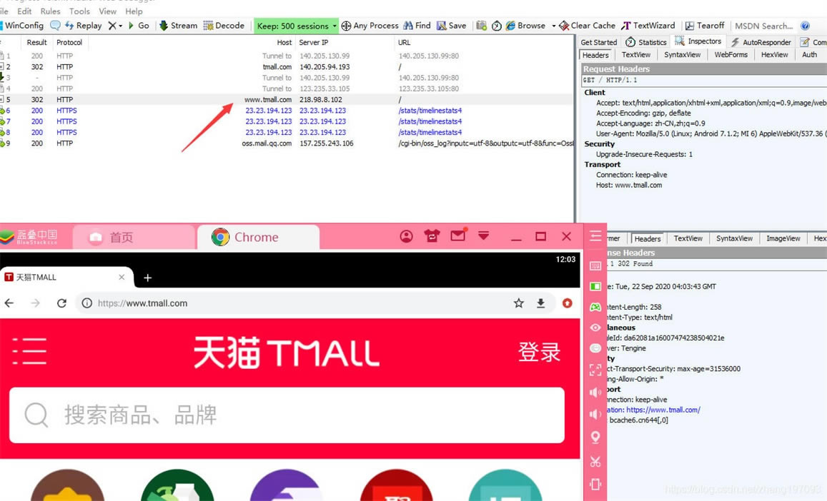Clear Cache in Fiddler toolbar

[x=587, y=25]
